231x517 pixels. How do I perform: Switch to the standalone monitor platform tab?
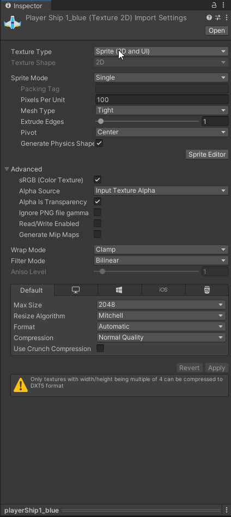[x=76, y=290]
